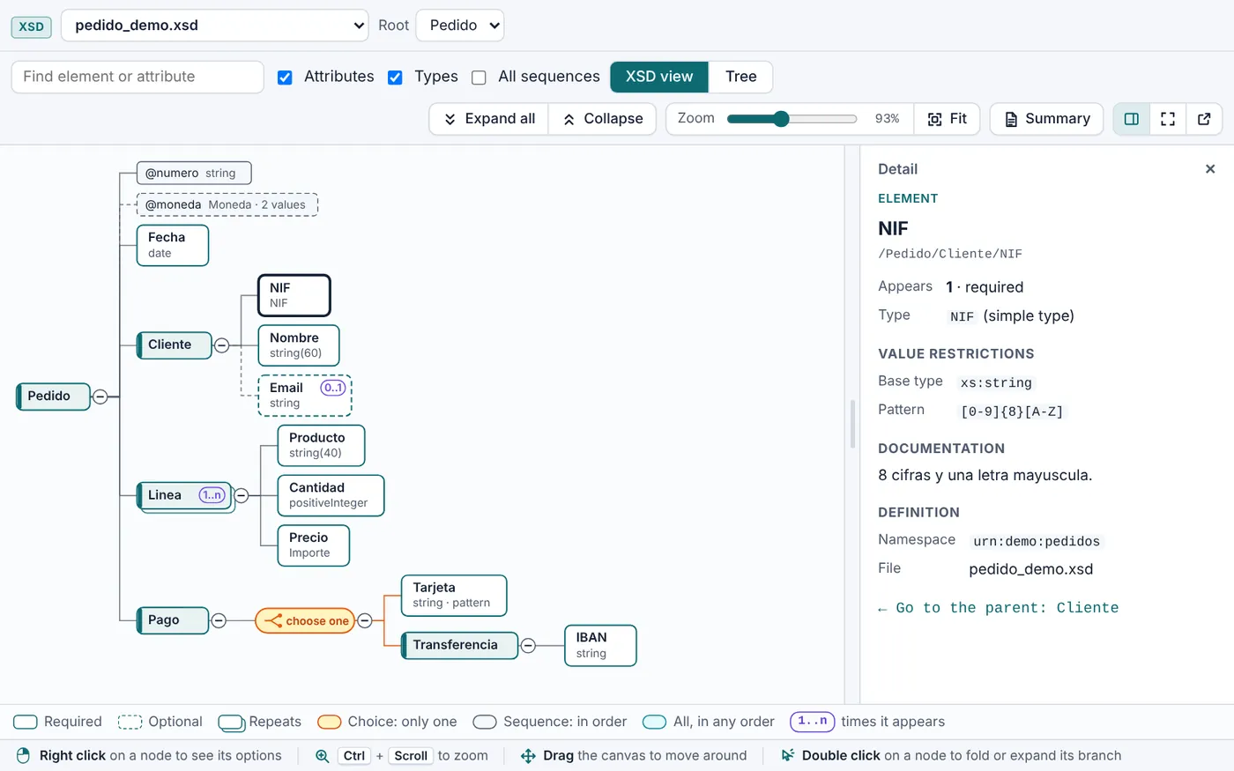Viewport: 1234px width, 771px height.
Task: Click the double click cursor icon
Action: click(788, 756)
